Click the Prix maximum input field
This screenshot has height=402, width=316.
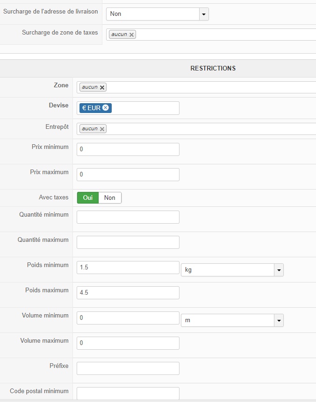(128, 175)
